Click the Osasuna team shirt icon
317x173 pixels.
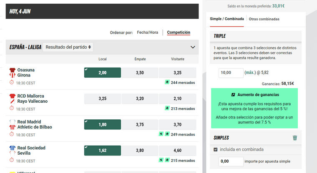(x=13, y=70)
